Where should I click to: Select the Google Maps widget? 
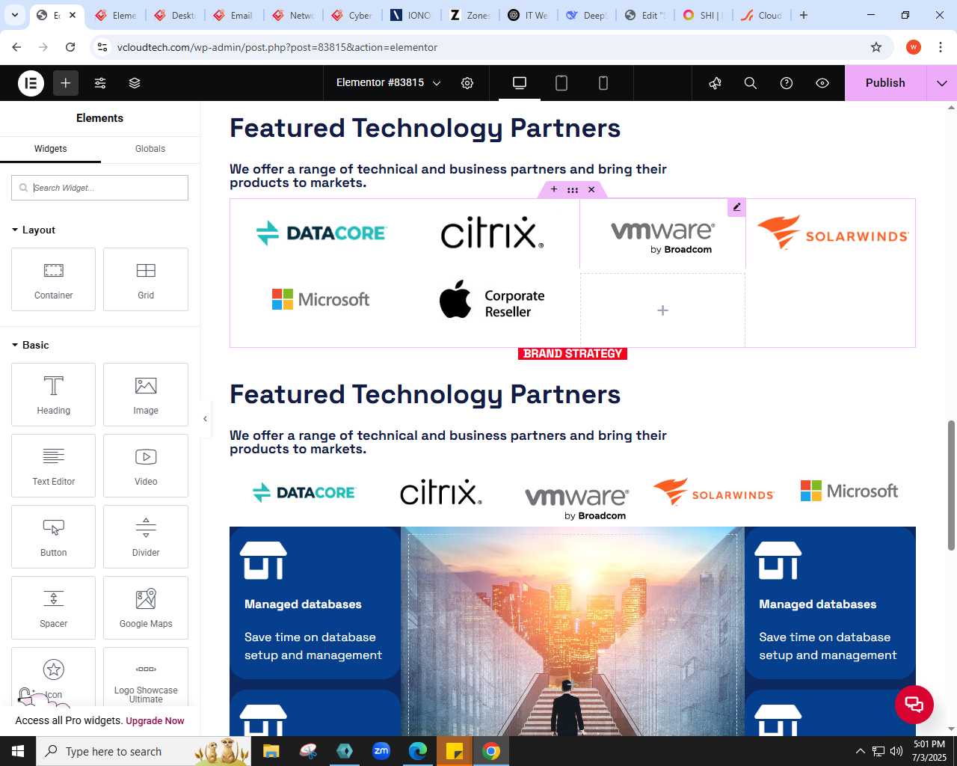coord(146,607)
